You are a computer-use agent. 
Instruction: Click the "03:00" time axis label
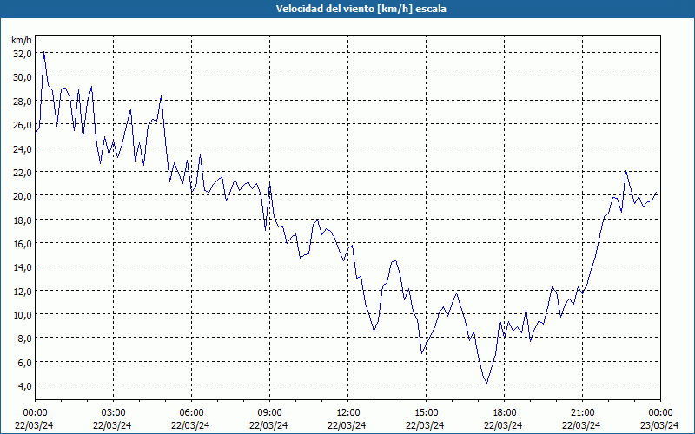pos(113,413)
